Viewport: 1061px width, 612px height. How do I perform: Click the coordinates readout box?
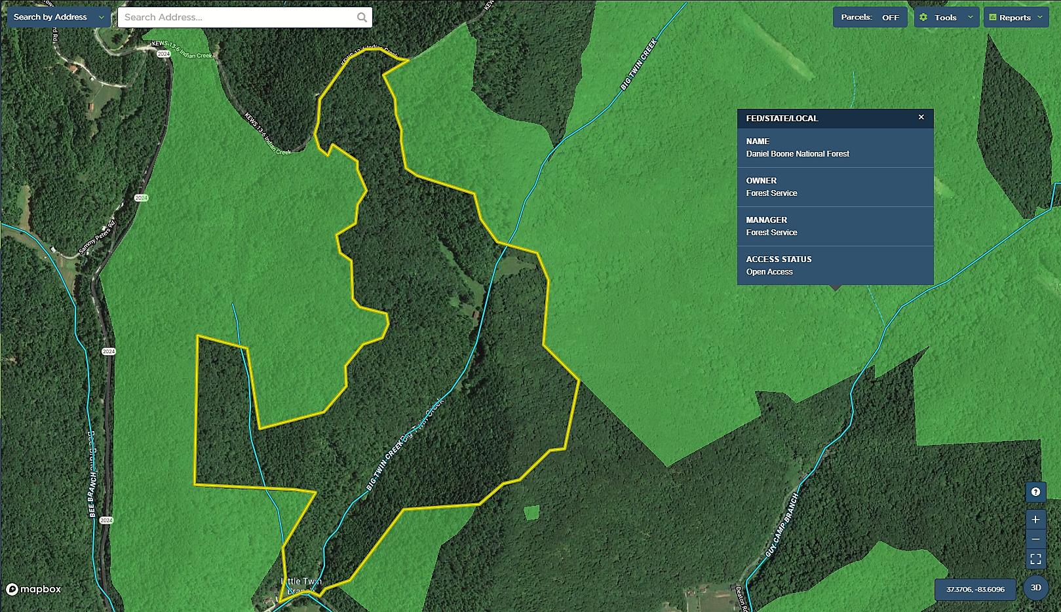click(x=974, y=589)
